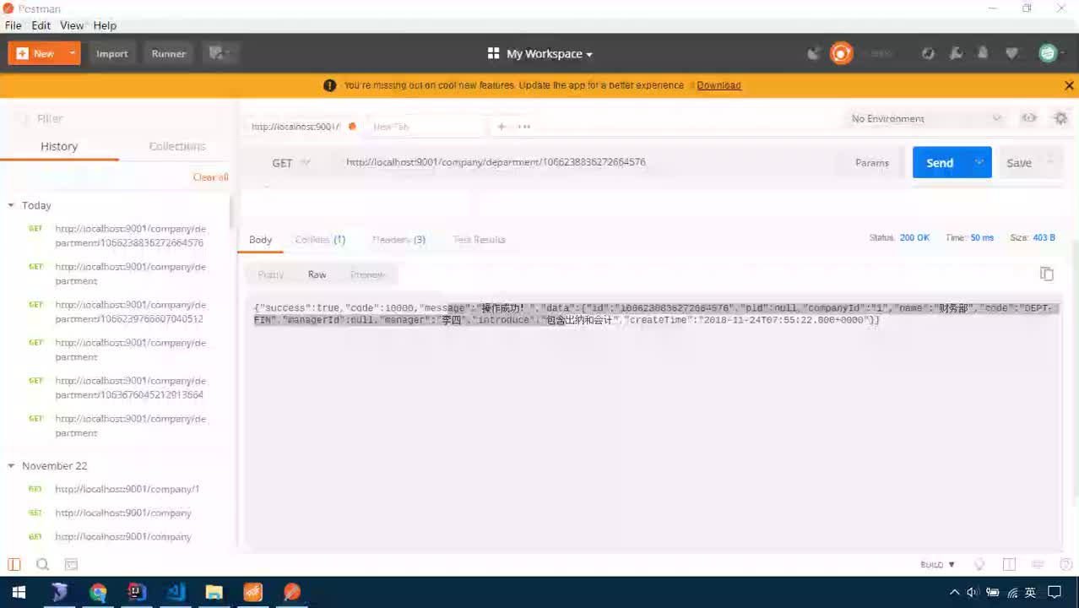Open the dolphin app icon in taskbar
The height and width of the screenshot is (608, 1079).
pyautogui.click(x=59, y=592)
